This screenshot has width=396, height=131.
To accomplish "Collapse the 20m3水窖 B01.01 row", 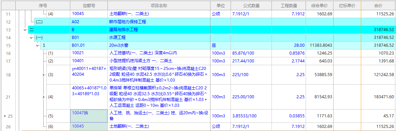I will pyautogui.click(x=38, y=46).
